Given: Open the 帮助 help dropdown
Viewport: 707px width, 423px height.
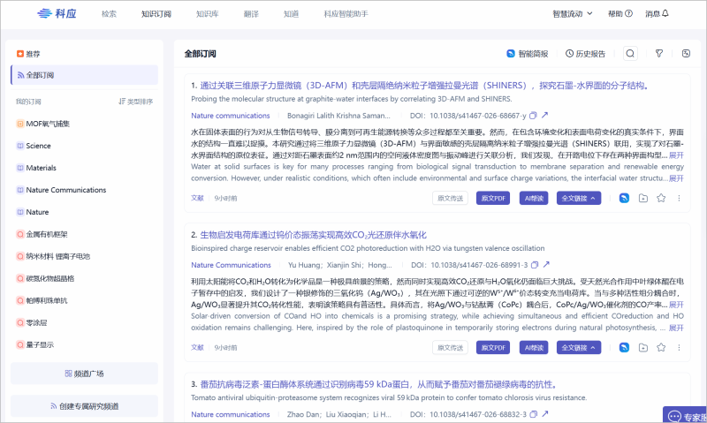Looking at the screenshot, I should pos(620,14).
